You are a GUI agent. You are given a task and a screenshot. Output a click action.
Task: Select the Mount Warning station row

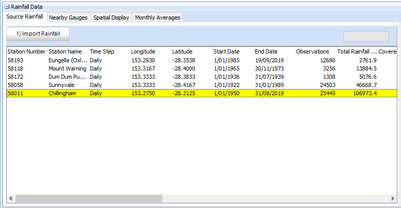point(67,68)
